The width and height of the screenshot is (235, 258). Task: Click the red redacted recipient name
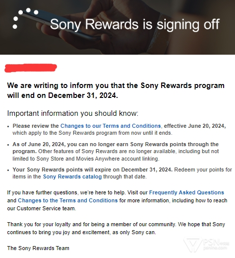coord(31,68)
